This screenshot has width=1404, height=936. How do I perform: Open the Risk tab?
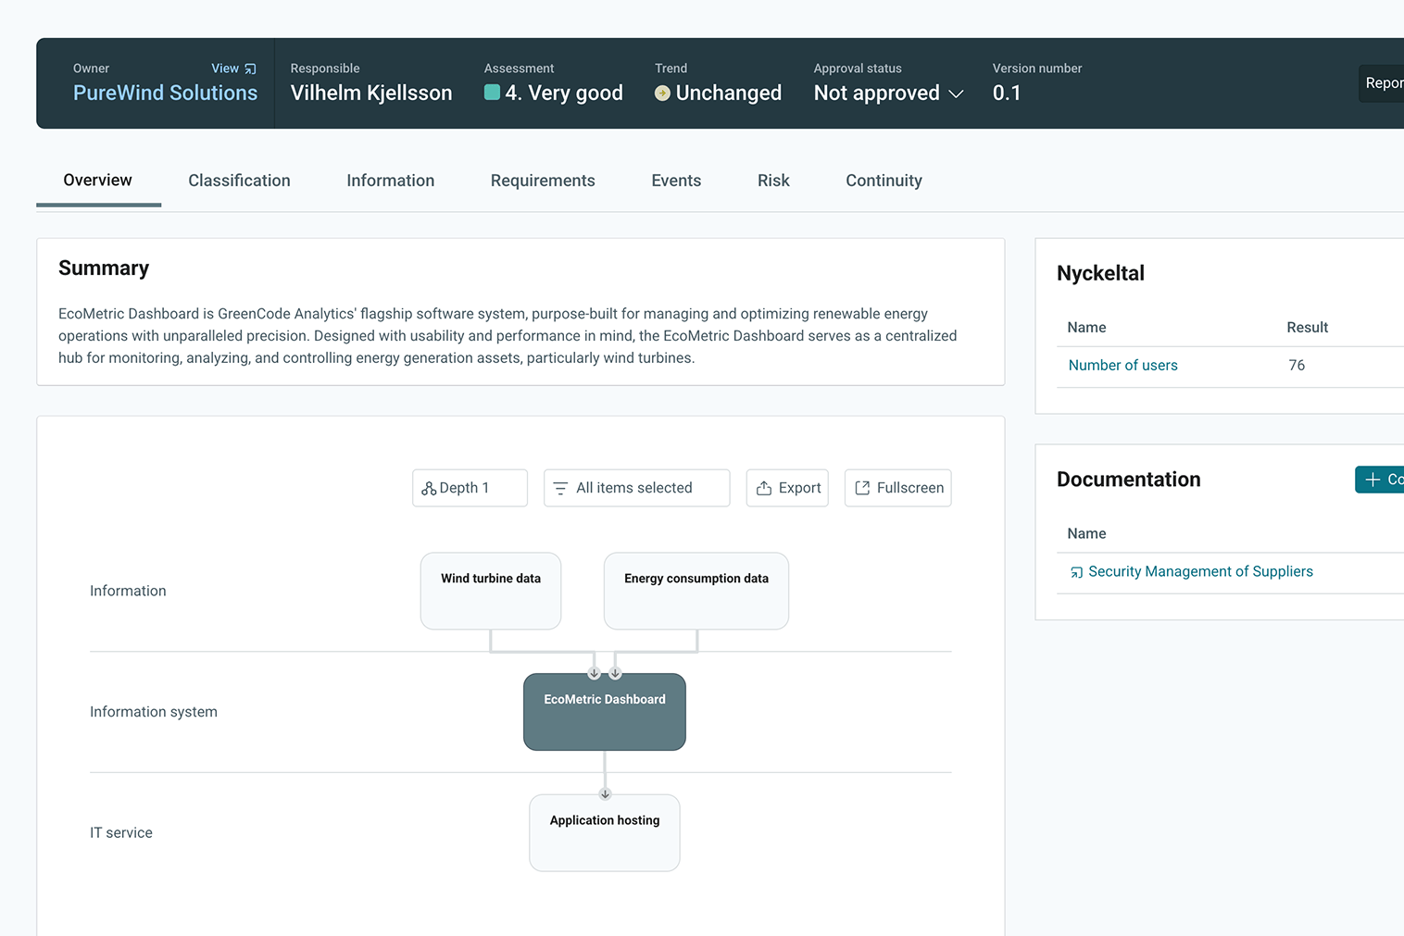773,181
